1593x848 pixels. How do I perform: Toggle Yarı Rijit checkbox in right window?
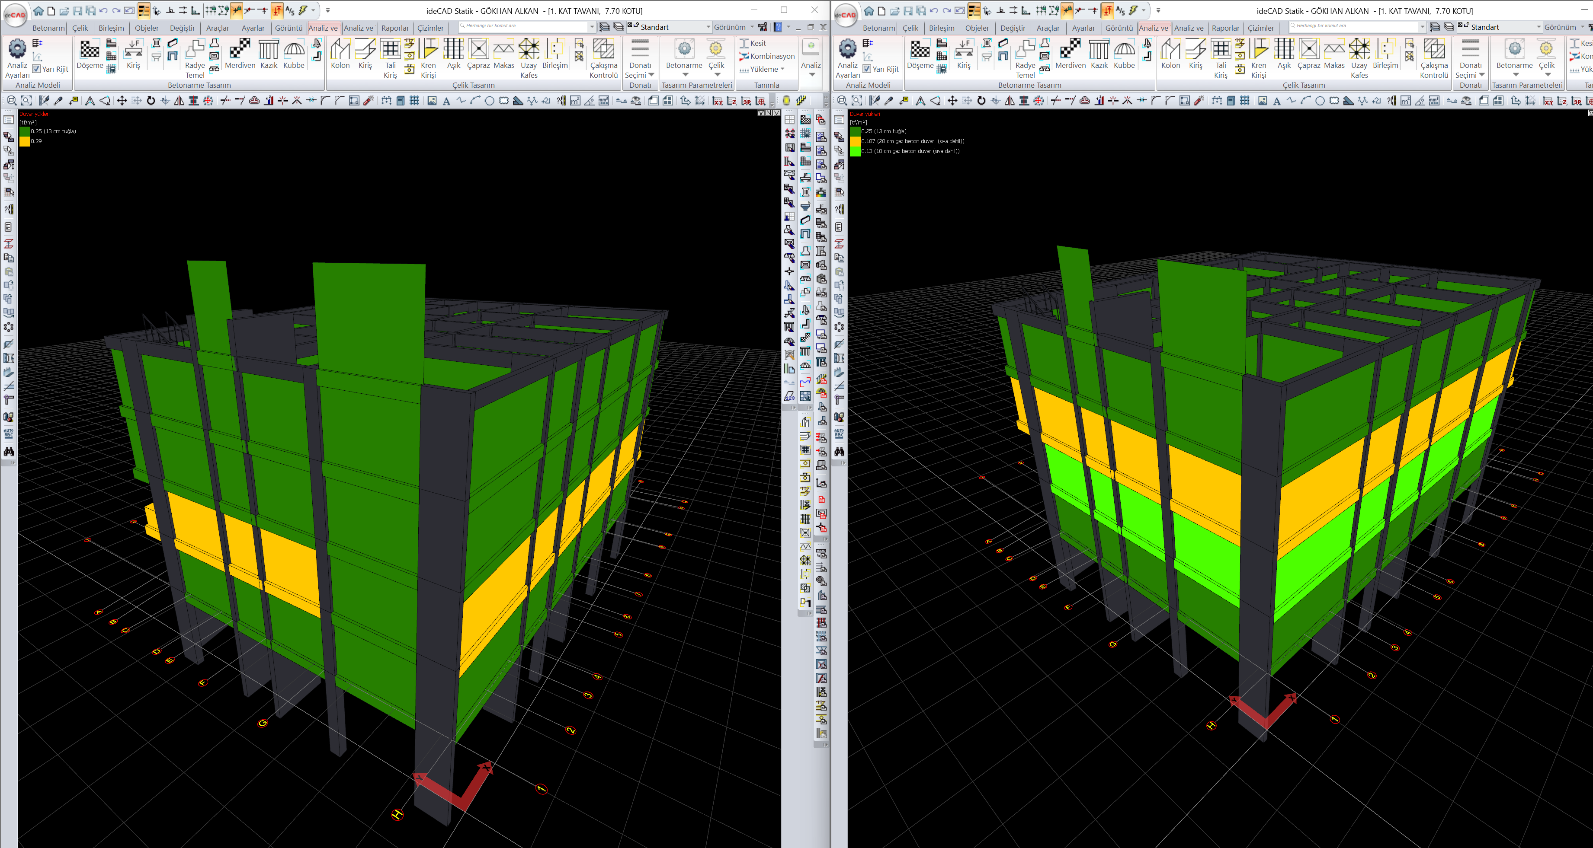pyautogui.click(x=867, y=69)
